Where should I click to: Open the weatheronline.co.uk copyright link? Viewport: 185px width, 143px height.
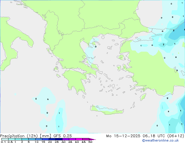[x=160, y=140]
